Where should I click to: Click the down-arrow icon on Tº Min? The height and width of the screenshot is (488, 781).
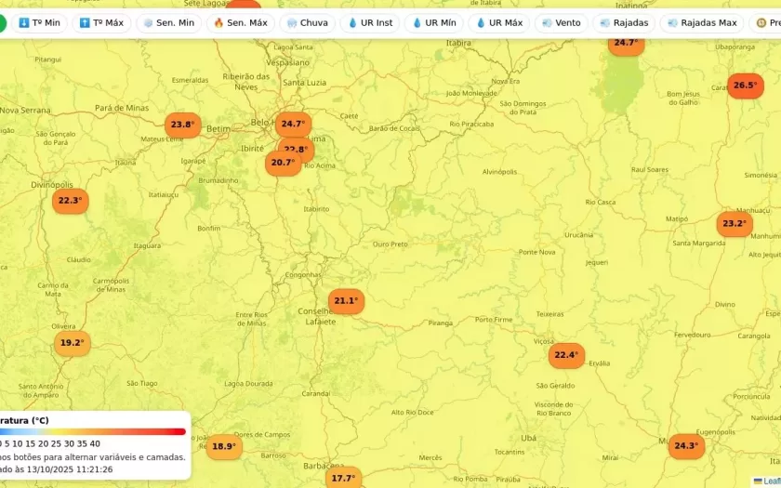[x=24, y=23]
